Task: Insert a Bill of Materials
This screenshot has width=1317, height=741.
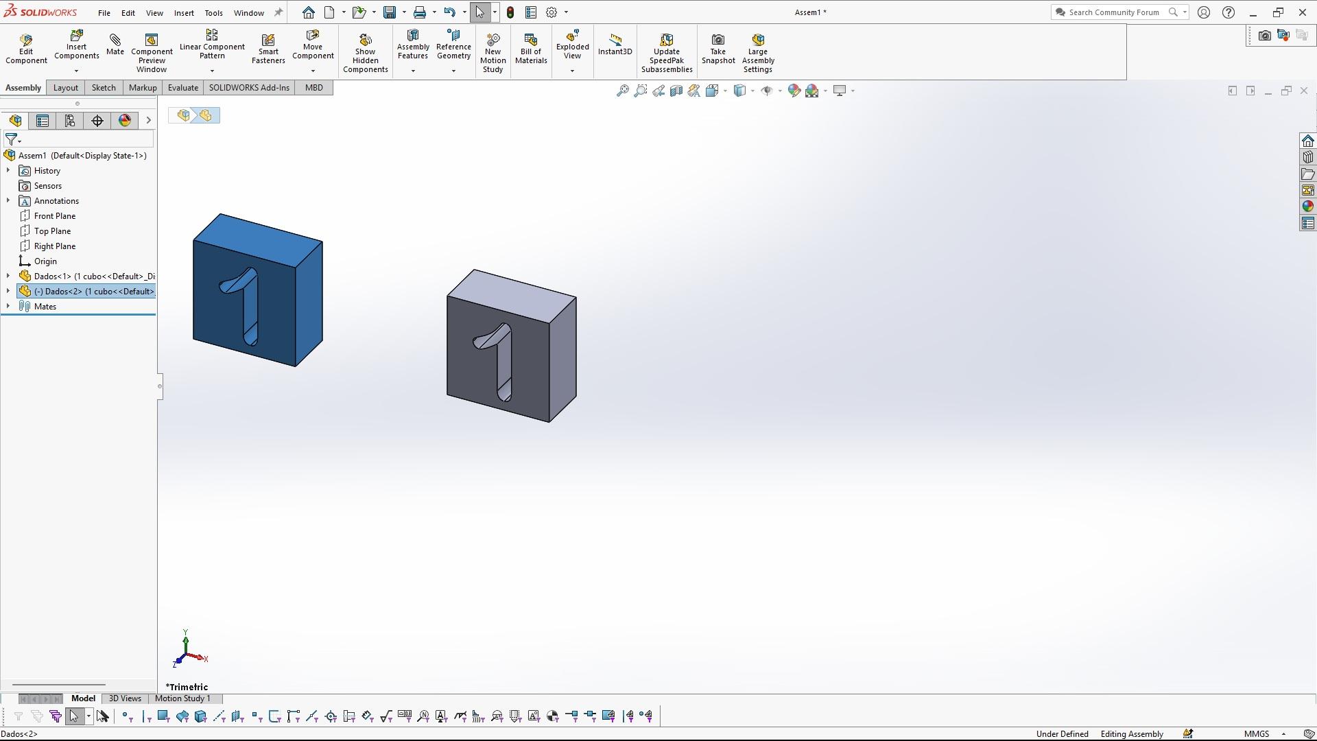Action: [531, 48]
